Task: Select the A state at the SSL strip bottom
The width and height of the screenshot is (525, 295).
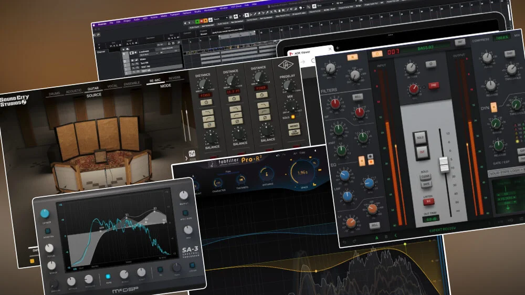Action: pos(376,238)
